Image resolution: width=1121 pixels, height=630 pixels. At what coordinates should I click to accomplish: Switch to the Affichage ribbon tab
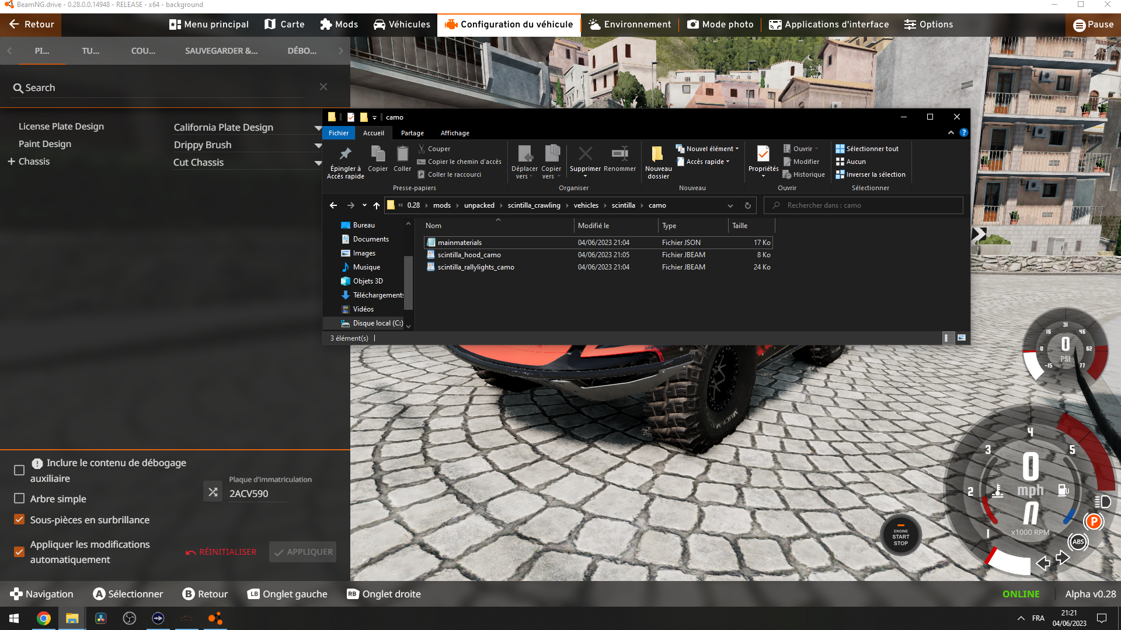tap(454, 133)
